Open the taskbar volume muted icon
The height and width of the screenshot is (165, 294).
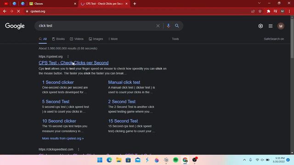(x=262, y=160)
